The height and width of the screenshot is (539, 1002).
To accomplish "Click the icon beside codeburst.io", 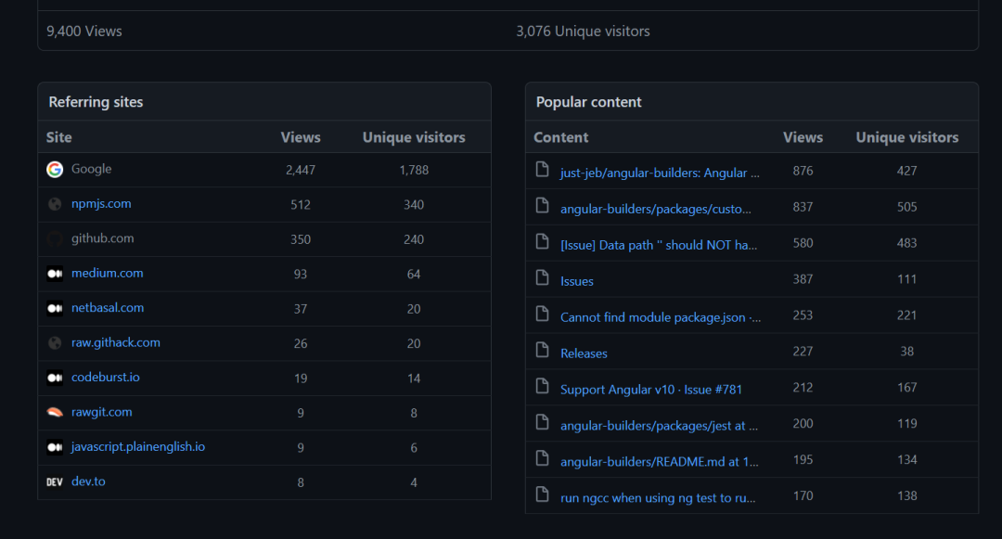I will (55, 378).
